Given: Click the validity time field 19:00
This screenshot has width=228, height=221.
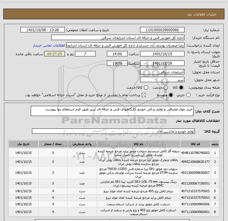Looking at the screenshot, I should (x=117, y=63).
